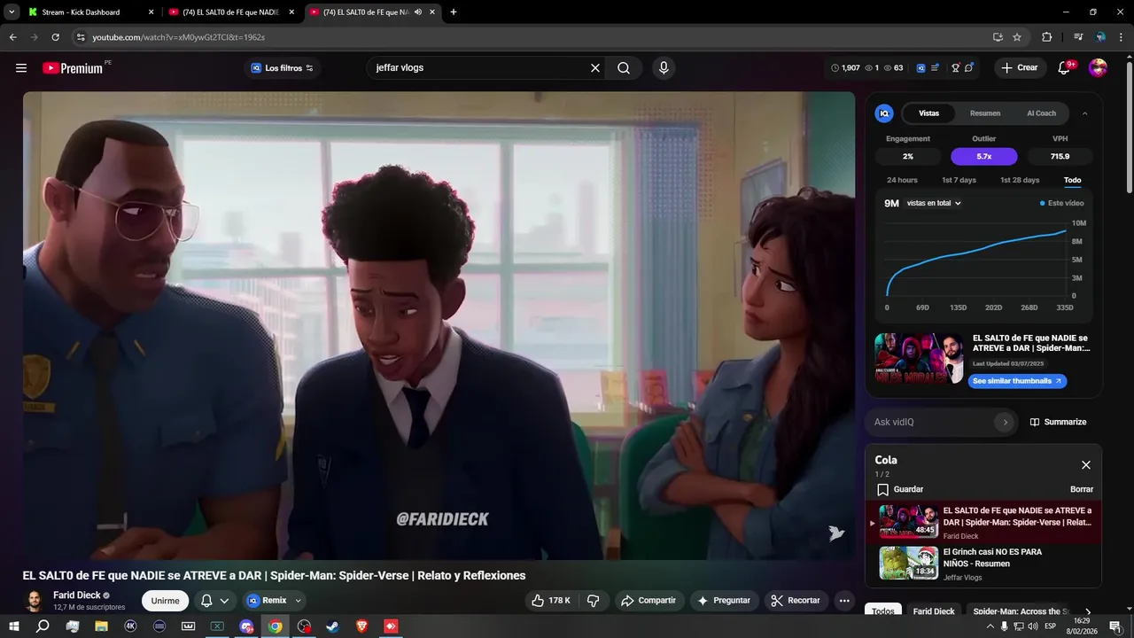This screenshot has height=638, width=1134.
Task: Like the video with 178 K
Action: (550, 601)
